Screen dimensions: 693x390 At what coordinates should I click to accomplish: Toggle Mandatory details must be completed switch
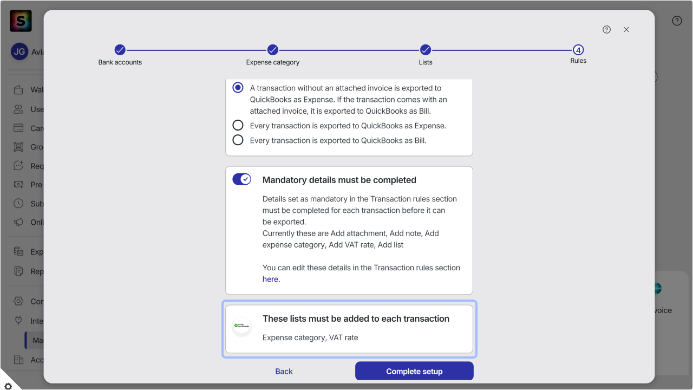click(x=242, y=179)
